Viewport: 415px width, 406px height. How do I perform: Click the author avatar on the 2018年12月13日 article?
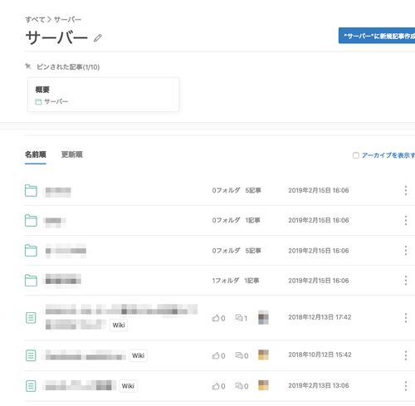coord(263,317)
